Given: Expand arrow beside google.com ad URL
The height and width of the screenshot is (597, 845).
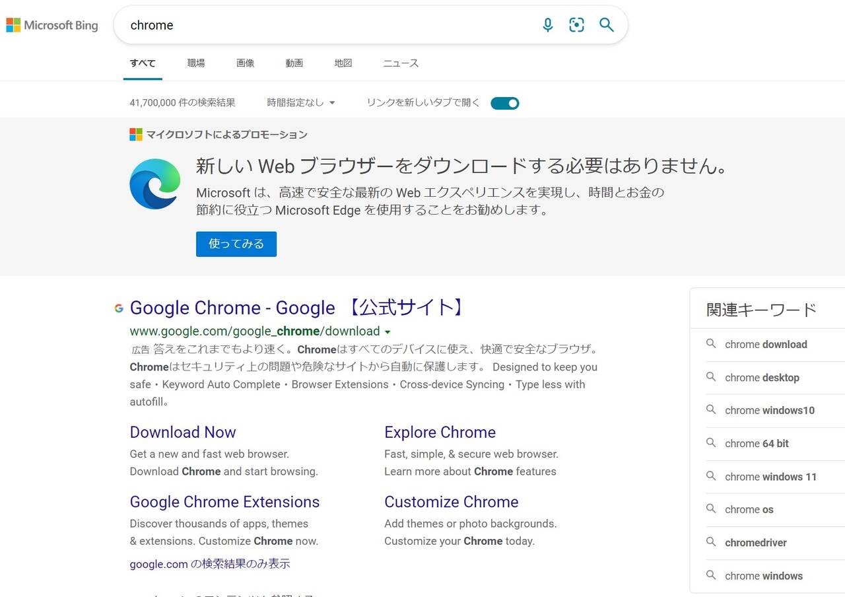Looking at the screenshot, I should (388, 332).
